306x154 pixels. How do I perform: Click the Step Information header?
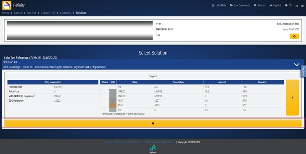(53, 82)
